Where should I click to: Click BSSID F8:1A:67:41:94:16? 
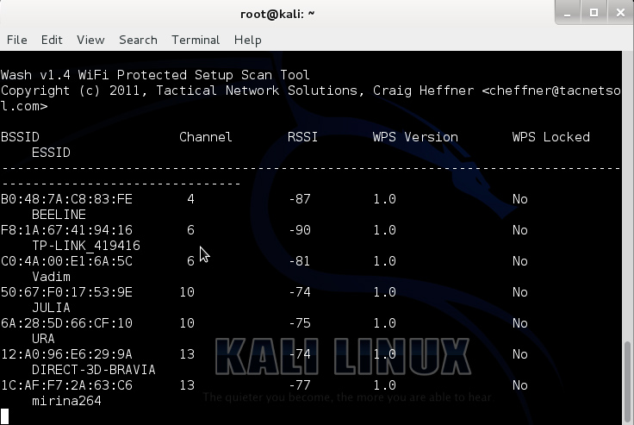[66, 230]
